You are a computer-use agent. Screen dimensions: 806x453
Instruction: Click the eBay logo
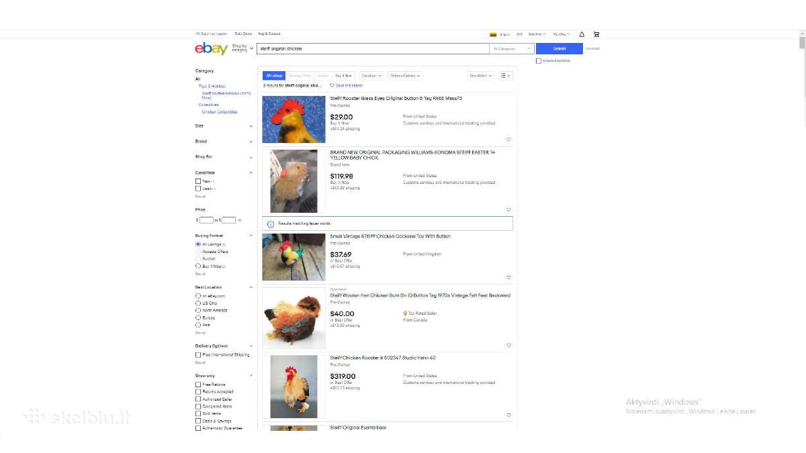211,48
